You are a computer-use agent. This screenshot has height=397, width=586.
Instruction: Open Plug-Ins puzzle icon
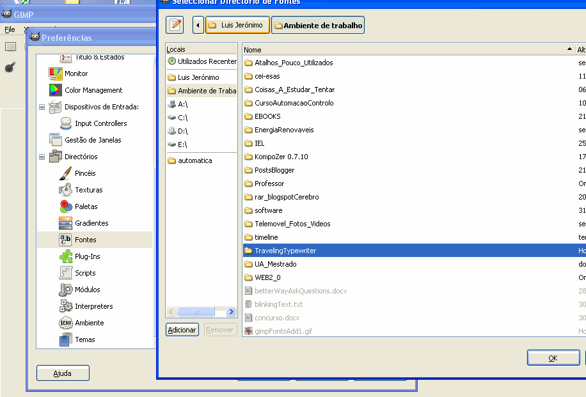tap(66, 256)
